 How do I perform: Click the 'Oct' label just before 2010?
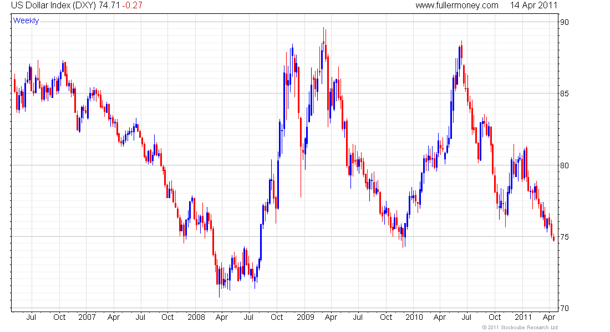click(x=386, y=317)
